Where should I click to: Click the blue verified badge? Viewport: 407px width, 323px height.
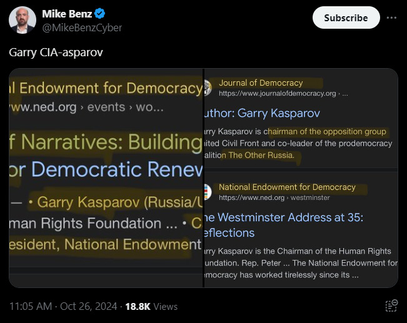(101, 14)
